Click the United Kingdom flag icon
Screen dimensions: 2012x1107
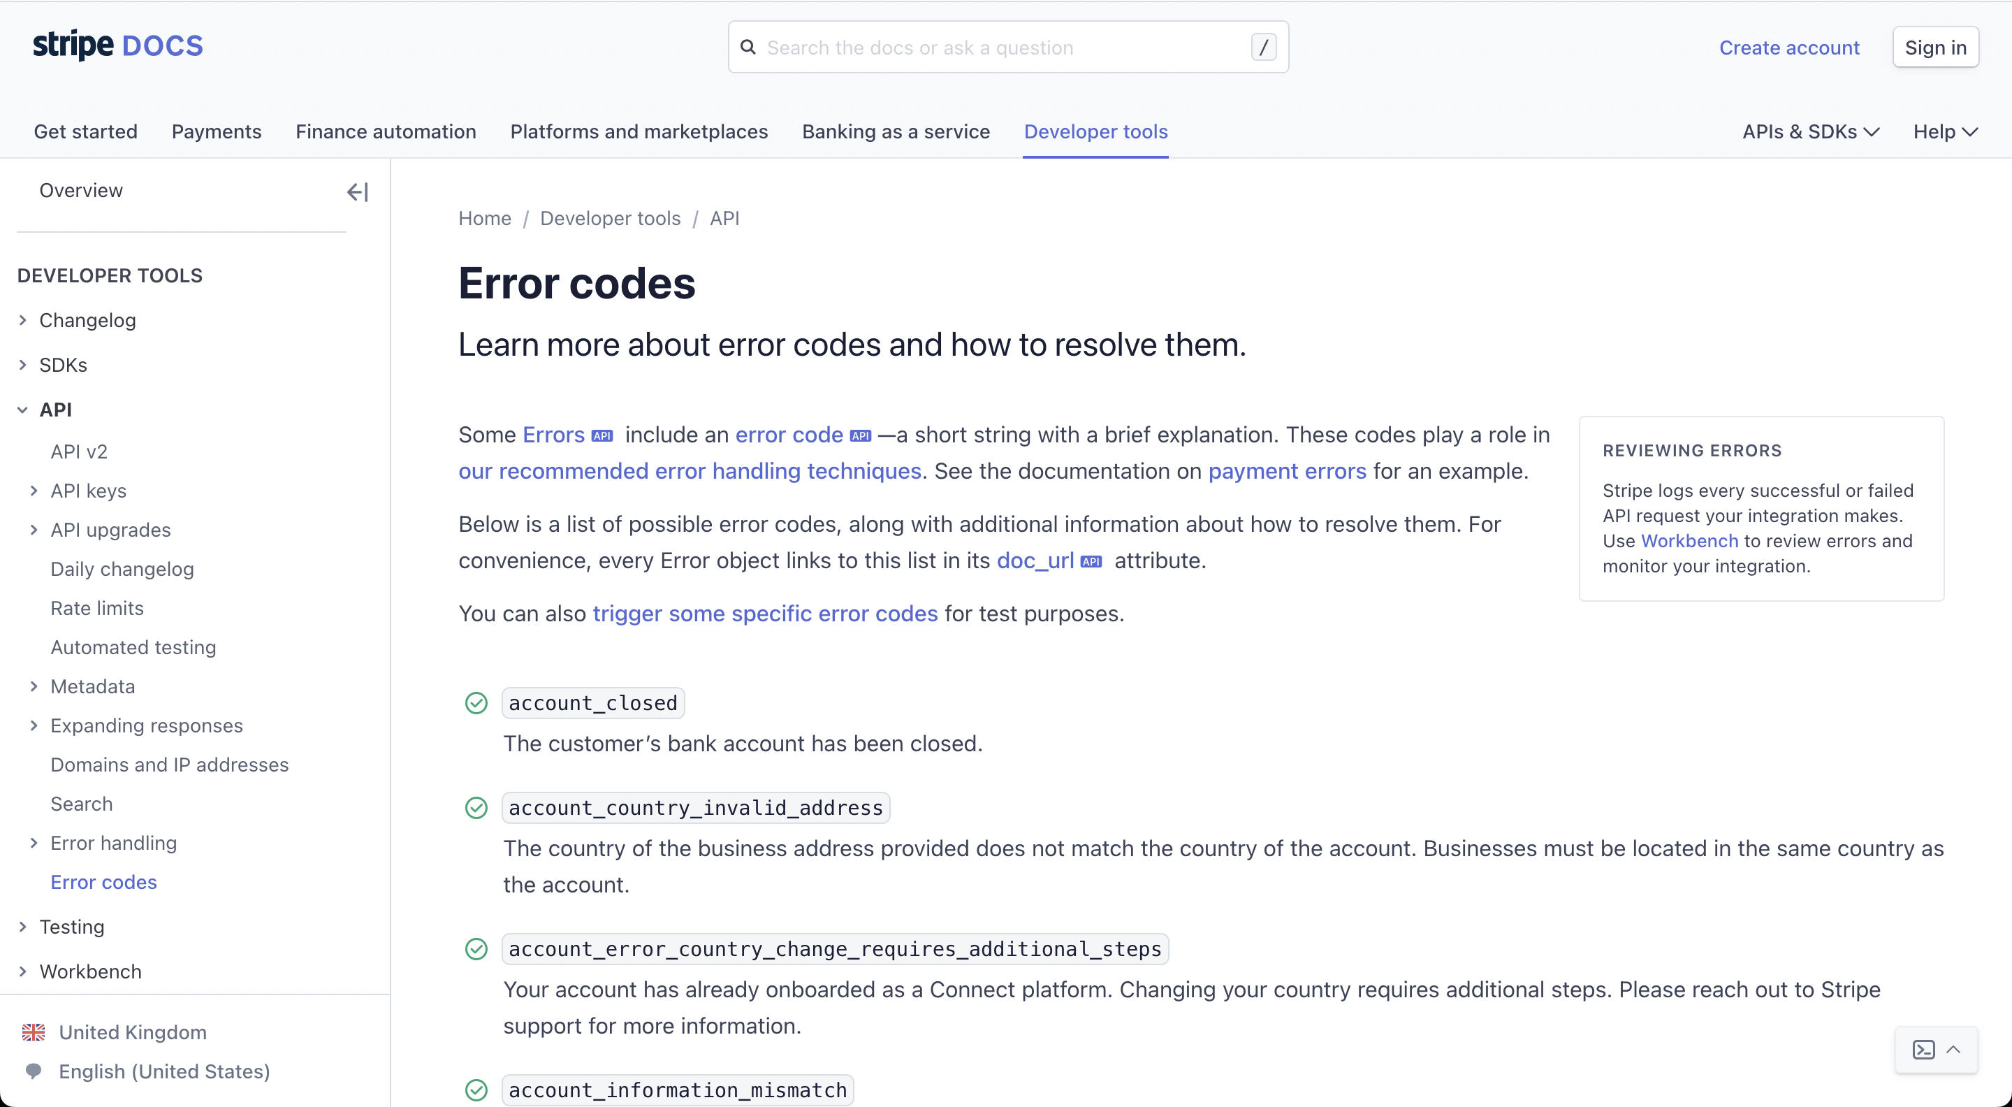[33, 1032]
